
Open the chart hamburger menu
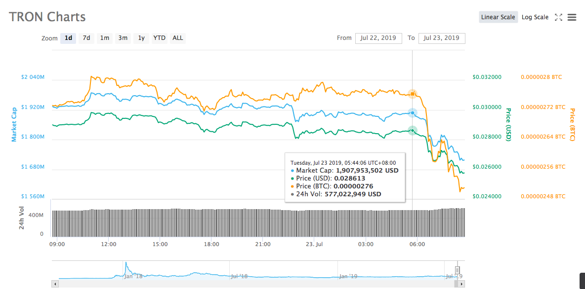point(572,17)
